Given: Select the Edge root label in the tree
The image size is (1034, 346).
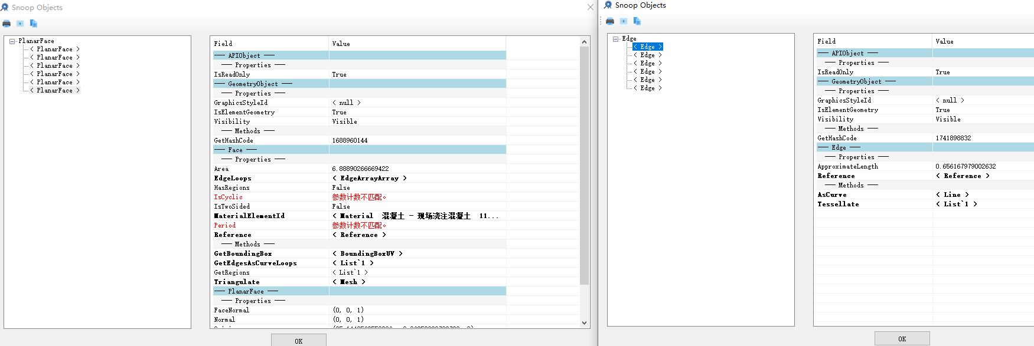Looking at the screenshot, I should (629, 39).
